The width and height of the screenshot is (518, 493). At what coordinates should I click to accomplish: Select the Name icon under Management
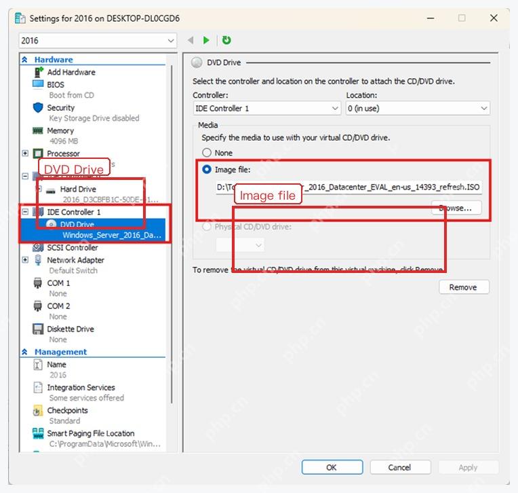(x=38, y=365)
